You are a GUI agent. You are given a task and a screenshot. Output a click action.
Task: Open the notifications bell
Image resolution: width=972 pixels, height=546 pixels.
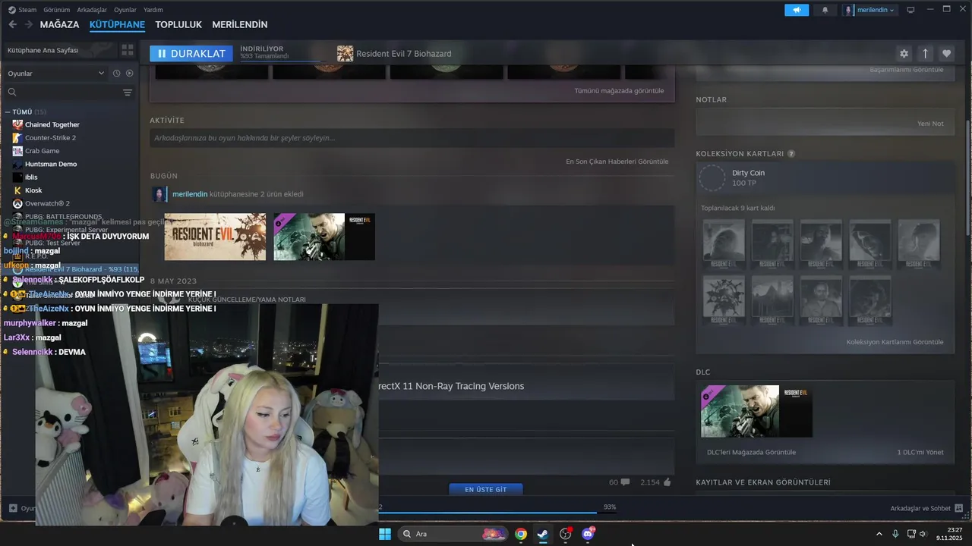click(x=825, y=10)
